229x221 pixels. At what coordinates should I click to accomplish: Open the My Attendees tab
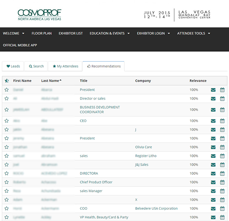point(65,66)
